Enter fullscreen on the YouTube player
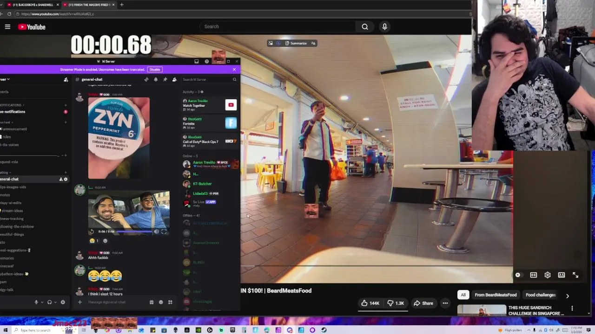Image resolution: width=595 pixels, height=334 pixels. click(575, 275)
